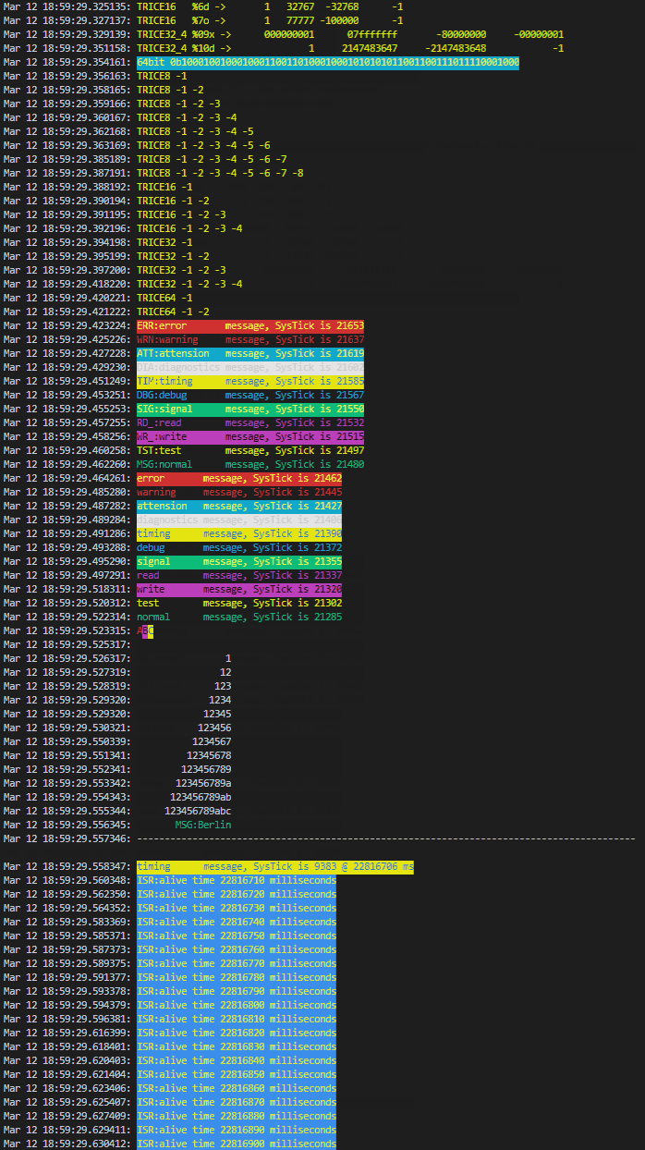
Task: Click the line with 'SysTick is 21302'
Action: click(239, 603)
